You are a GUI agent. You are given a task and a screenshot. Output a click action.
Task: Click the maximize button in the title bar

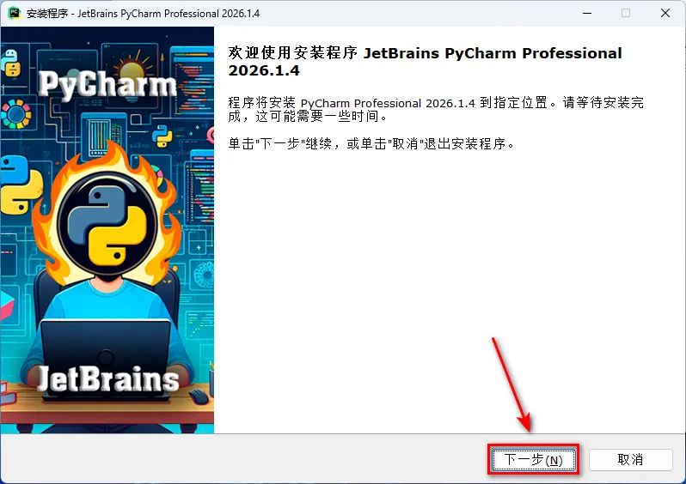pyautogui.click(x=626, y=13)
